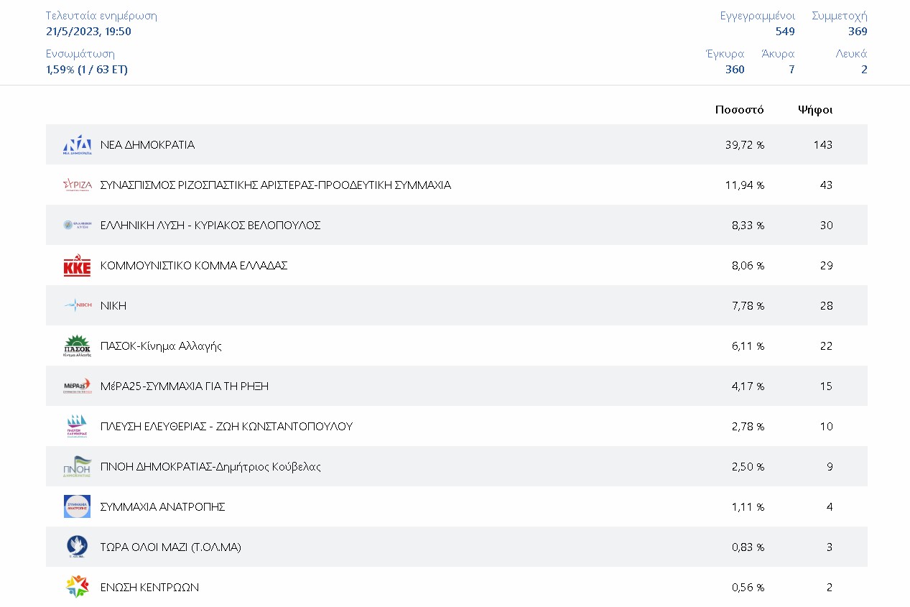This screenshot has height=607, width=910.
Task: Click the Άκυρα label
Action: coord(778,54)
